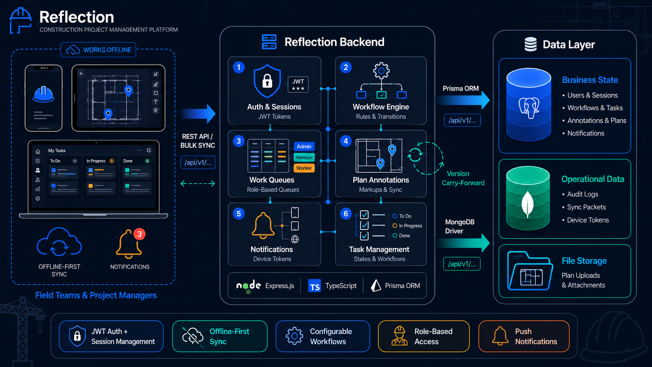Select the In Progress status radio
This screenshot has height=367, width=652.
coord(395,226)
